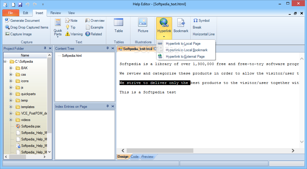Pin the Content Tree panel

pyautogui.click(x=107, y=48)
